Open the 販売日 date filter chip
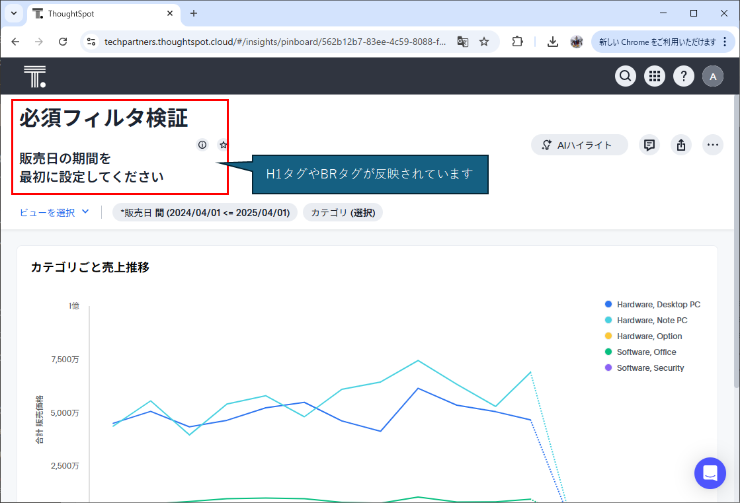The image size is (740, 503). [204, 213]
